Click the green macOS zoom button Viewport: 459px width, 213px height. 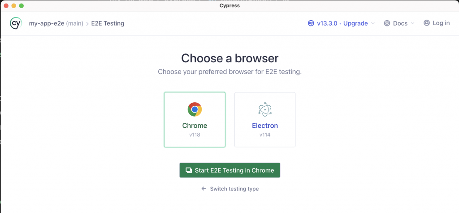(x=22, y=5)
